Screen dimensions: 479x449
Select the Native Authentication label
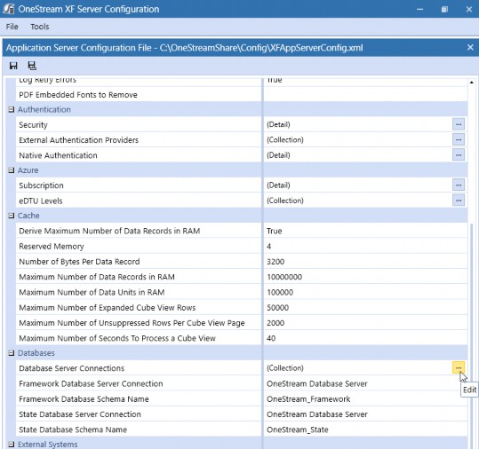[58, 155]
